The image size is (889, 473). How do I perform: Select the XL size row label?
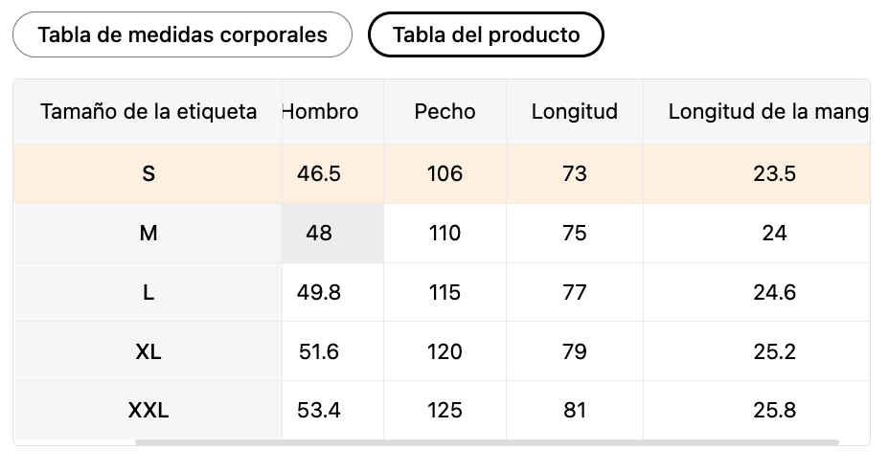pyautogui.click(x=148, y=351)
